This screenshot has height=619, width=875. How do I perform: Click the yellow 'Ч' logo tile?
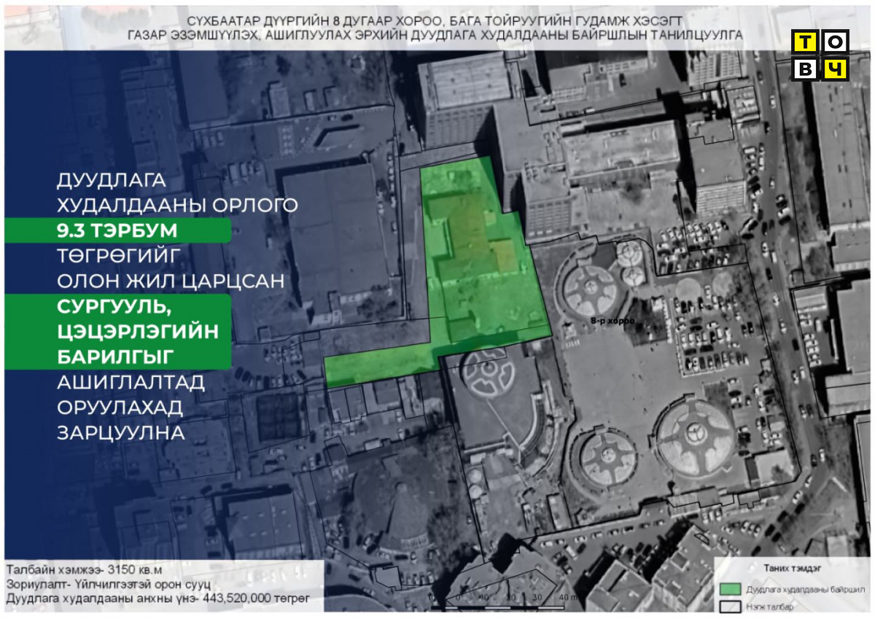pyautogui.click(x=836, y=69)
